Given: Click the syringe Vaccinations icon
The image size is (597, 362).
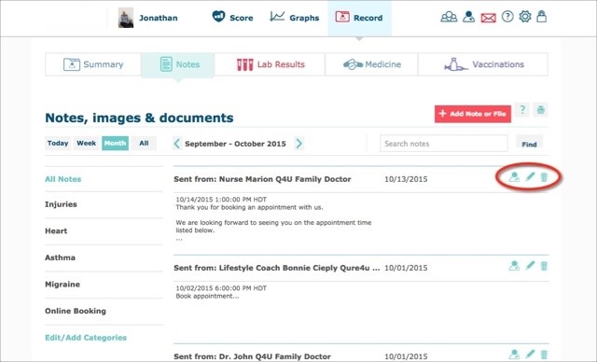Looking at the screenshot, I should click(455, 64).
